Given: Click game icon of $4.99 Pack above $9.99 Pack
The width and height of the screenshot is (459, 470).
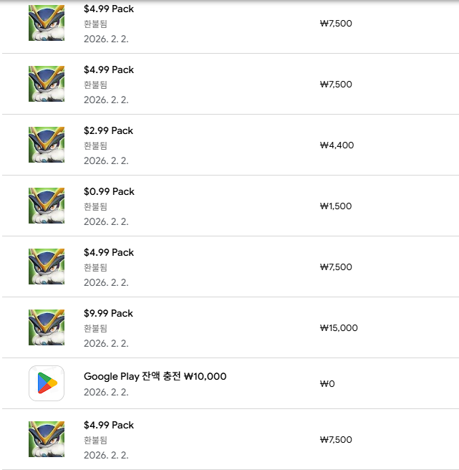Looking at the screenshot, I should point(47,267).
